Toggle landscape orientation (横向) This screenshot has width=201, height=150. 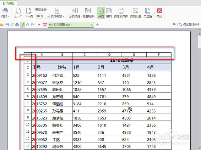coord(109,13)
